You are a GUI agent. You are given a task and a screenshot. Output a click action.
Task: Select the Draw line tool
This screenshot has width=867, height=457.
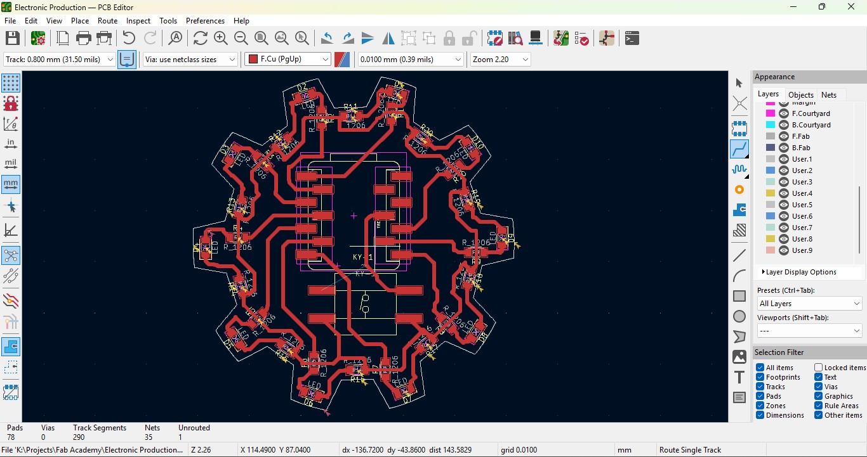click(739, 255)
